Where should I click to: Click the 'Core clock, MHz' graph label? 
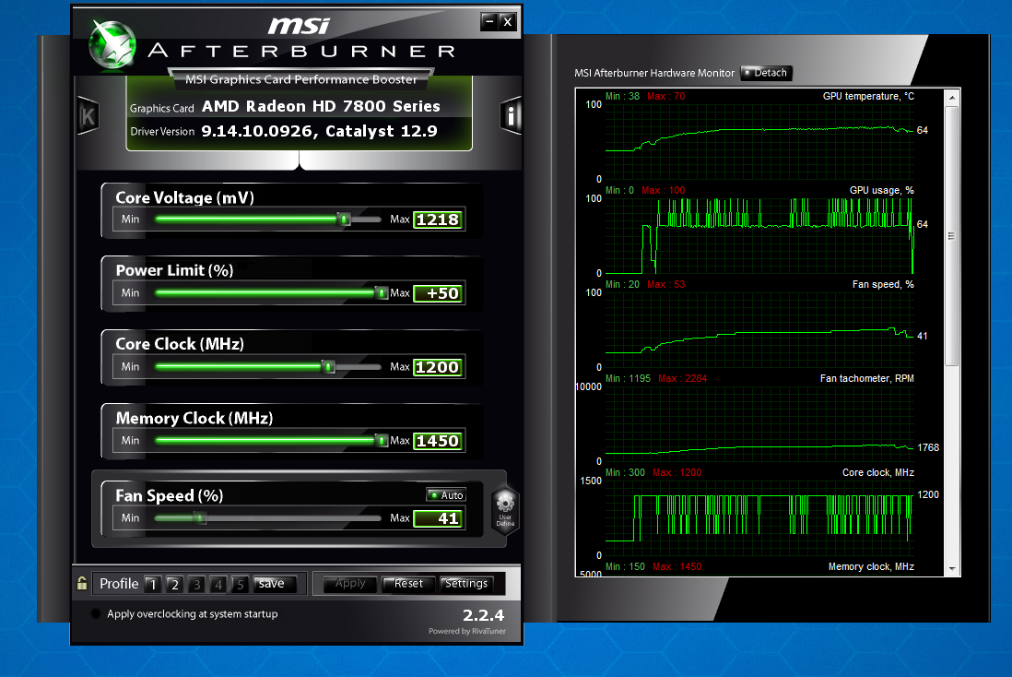877,473
